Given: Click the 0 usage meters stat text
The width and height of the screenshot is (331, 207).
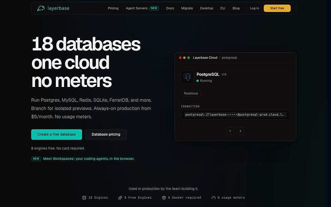Looking at the screenshot, I should click(231, 198).
